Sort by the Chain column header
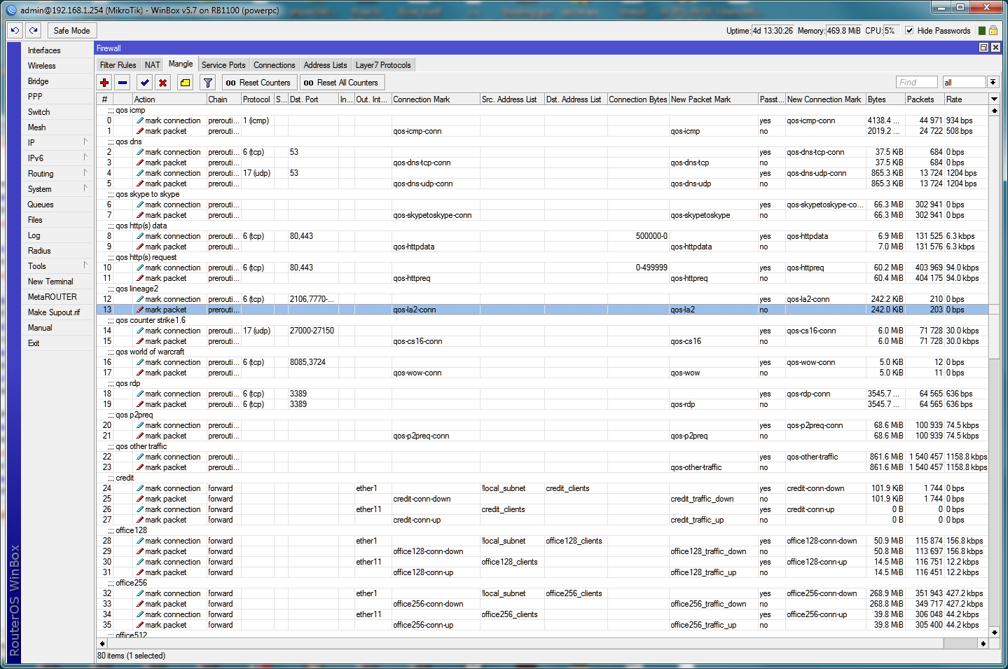 (x=223, y=99)
